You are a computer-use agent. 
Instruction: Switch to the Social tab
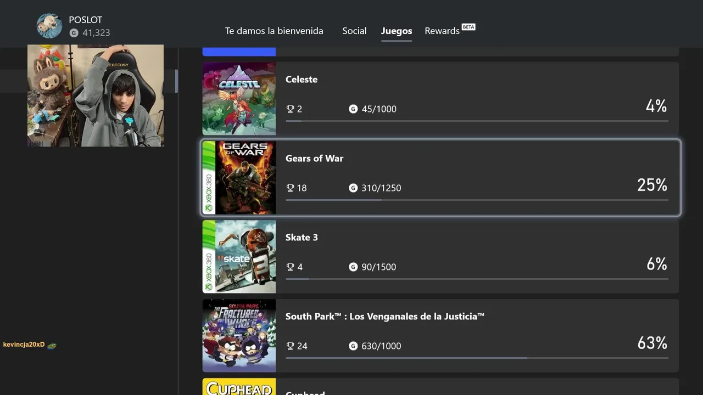click(354, 31)
